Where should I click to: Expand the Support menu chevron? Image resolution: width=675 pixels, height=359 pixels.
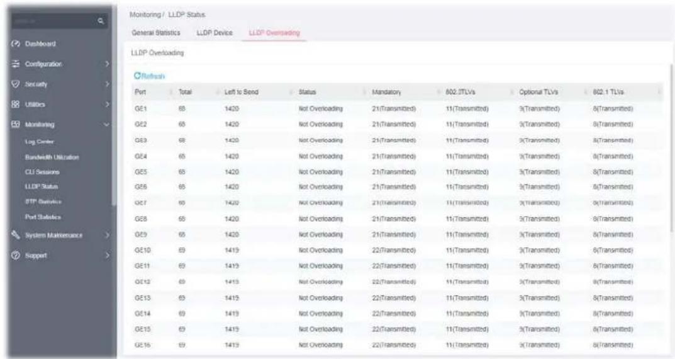click(107, 256)
